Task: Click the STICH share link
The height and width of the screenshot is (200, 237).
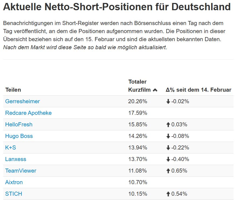Action: (13, 194)
